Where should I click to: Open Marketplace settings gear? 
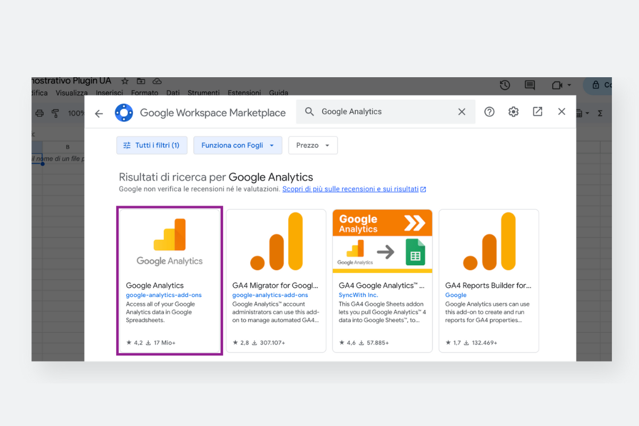pos(513,112)
